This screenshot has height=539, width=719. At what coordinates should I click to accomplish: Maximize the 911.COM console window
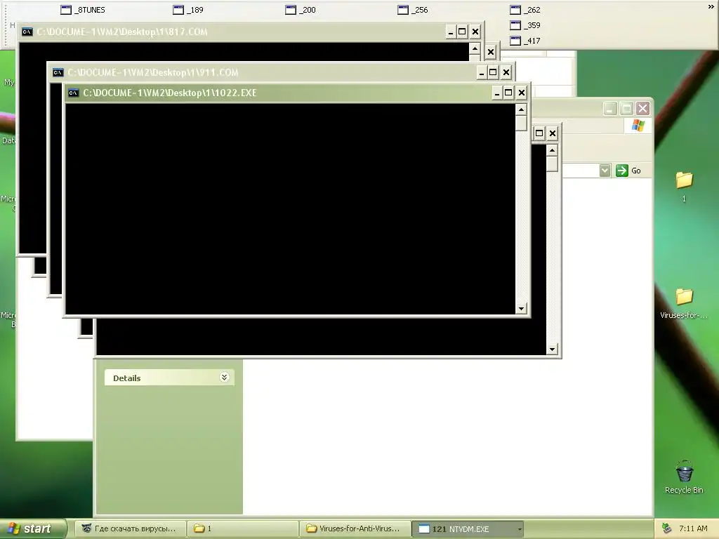(x=493, y=72)
